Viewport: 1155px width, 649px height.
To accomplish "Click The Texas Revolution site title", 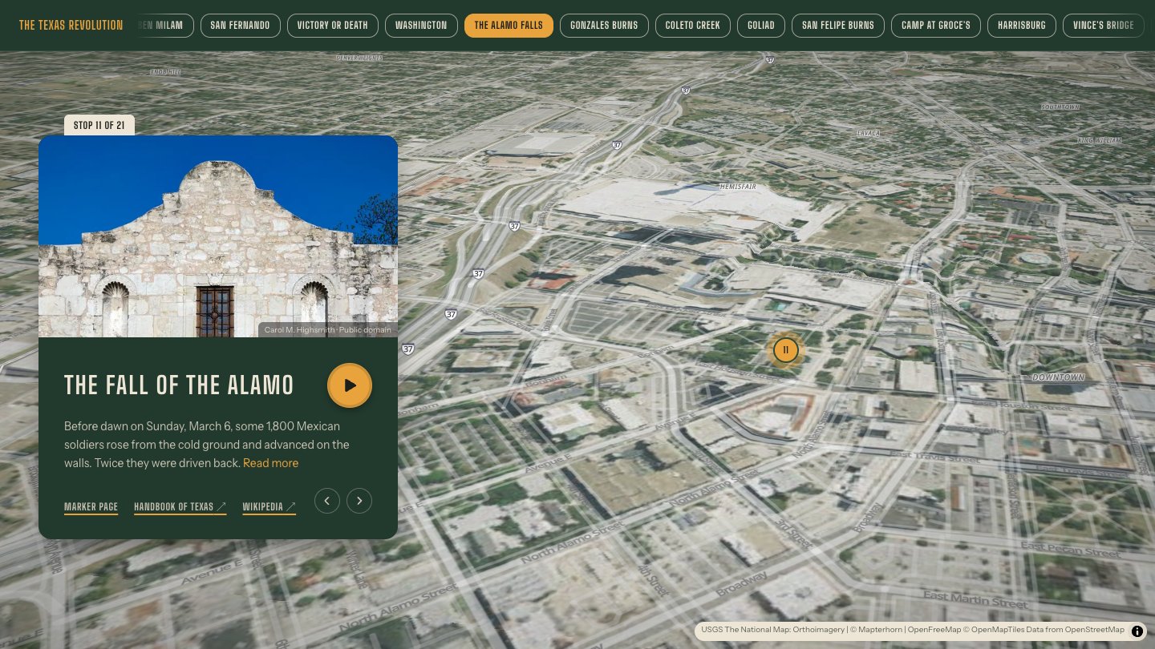I will (x=71, y=26).
